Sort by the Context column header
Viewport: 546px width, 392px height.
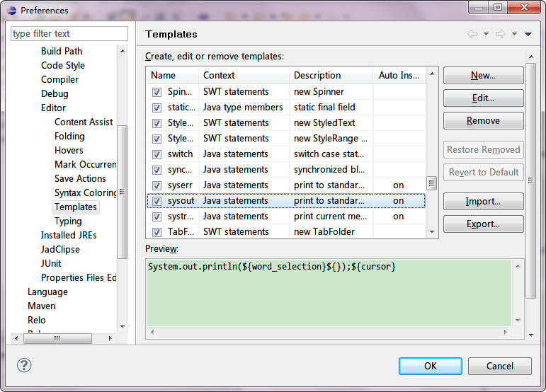pyautogui.click(x=244, y=76)
